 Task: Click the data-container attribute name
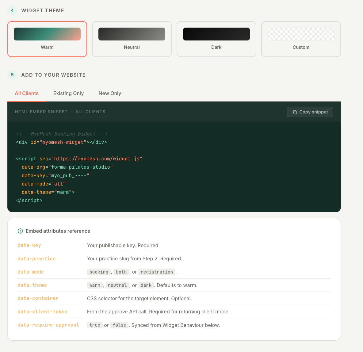tap(38, 298)
